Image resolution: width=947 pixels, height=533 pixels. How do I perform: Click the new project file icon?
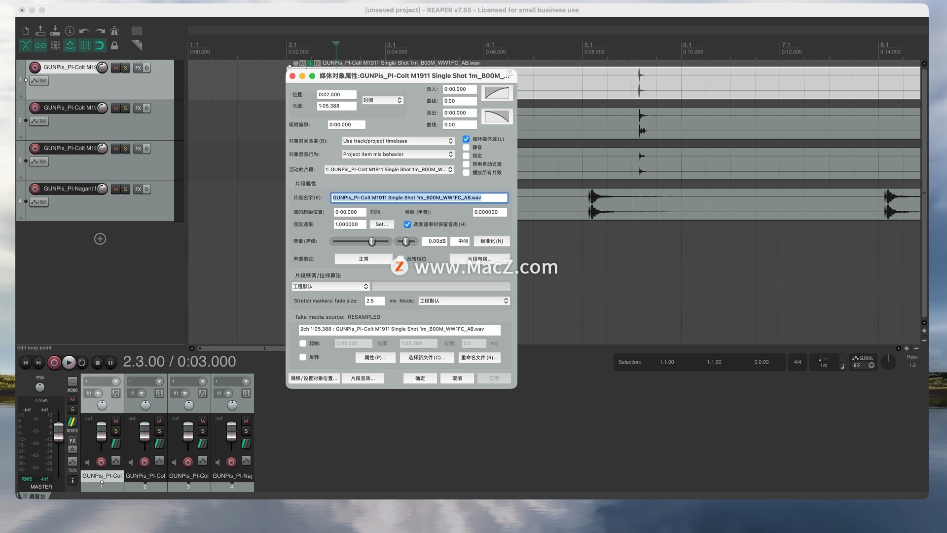click(x=25, y=31)
